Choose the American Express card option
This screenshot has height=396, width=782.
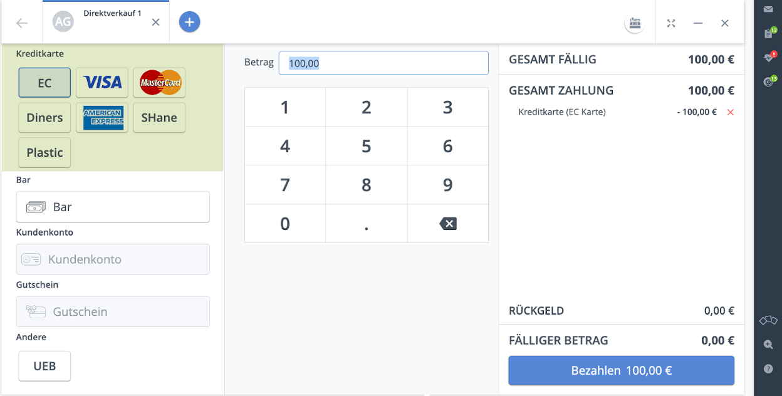point(102,118)
